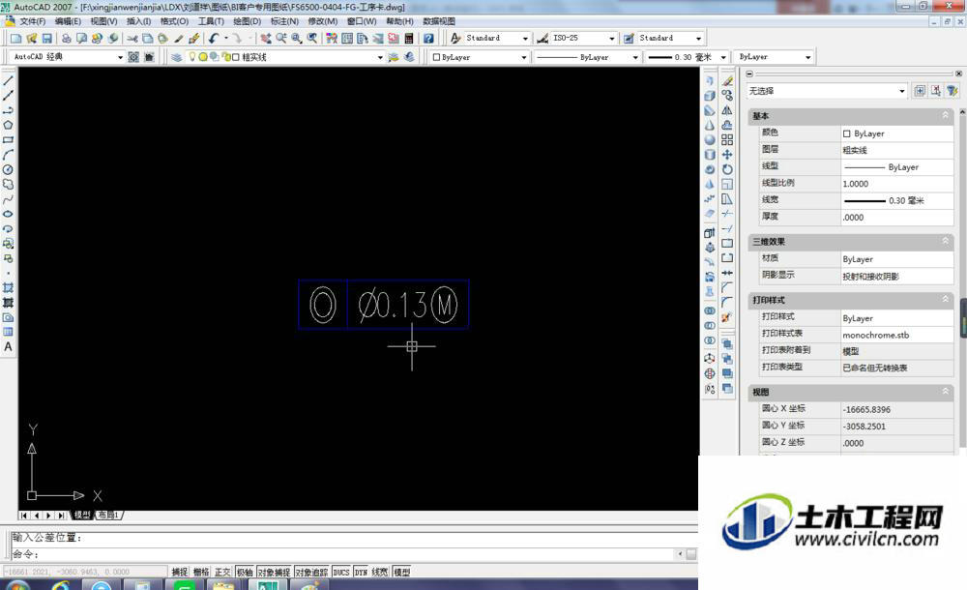The height and width of the screenshot is (590, 967).
Task: Open the 编辑(E) menu
Action: (68, 21)
